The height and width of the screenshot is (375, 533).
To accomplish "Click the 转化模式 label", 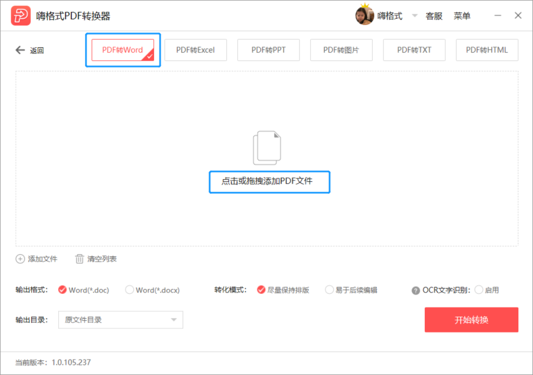I will point(230,290).
